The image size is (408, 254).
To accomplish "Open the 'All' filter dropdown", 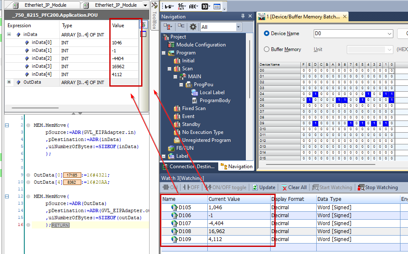I will (238, 27).
